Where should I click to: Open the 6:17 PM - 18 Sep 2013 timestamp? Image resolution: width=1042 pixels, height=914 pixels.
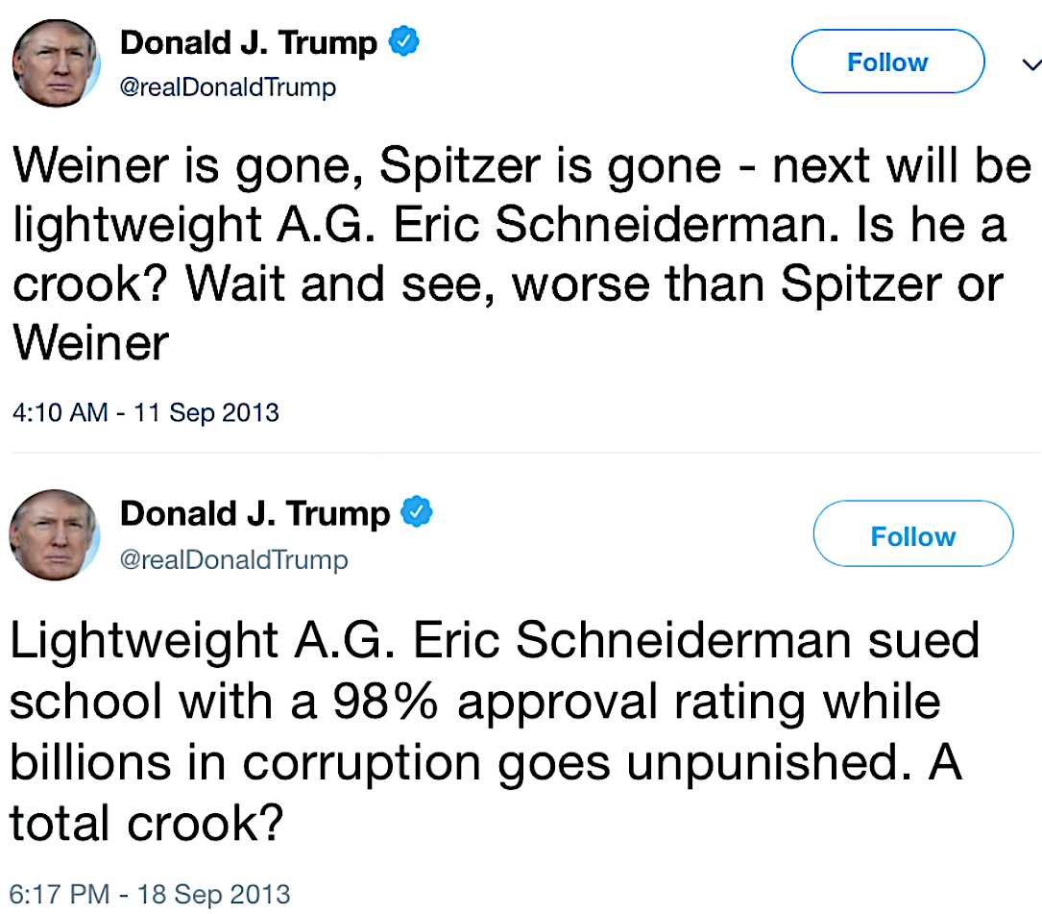pyautogui.click(x=150, y=892)
